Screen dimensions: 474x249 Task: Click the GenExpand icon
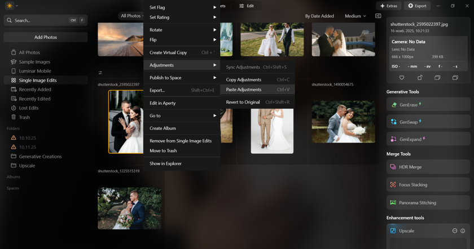point(394,139)
